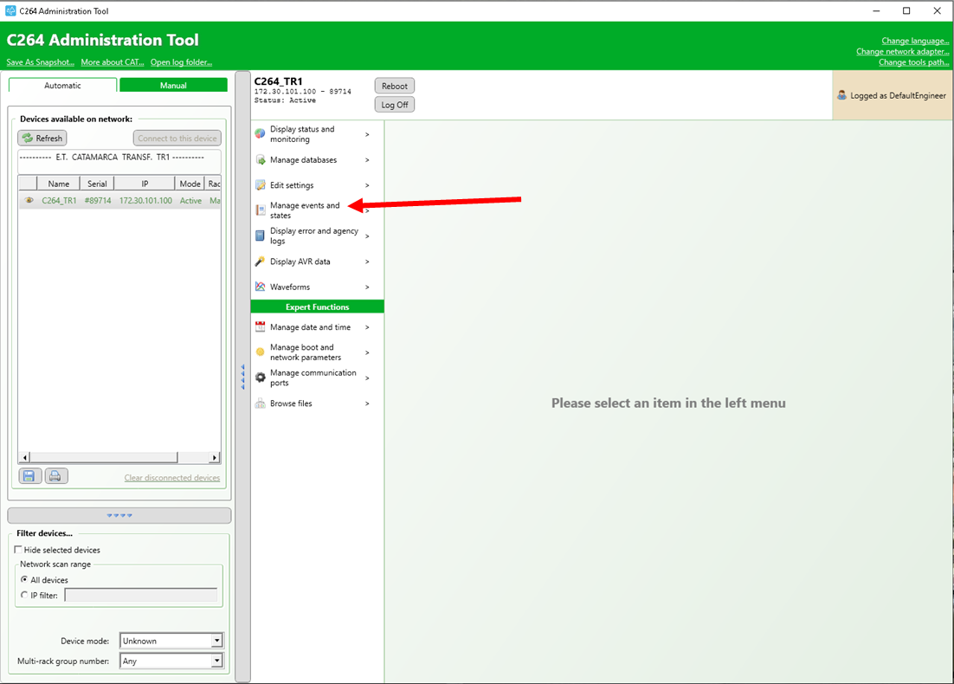
Task: Select the All devices radio button
Action: (x=24, y=579)
